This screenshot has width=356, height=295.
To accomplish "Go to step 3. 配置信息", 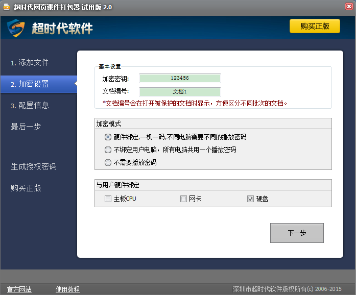I will pos(30,105).
